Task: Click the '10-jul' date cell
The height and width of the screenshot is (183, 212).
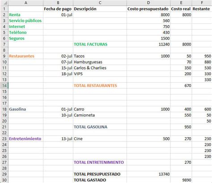Action: (x=58, y=115)
